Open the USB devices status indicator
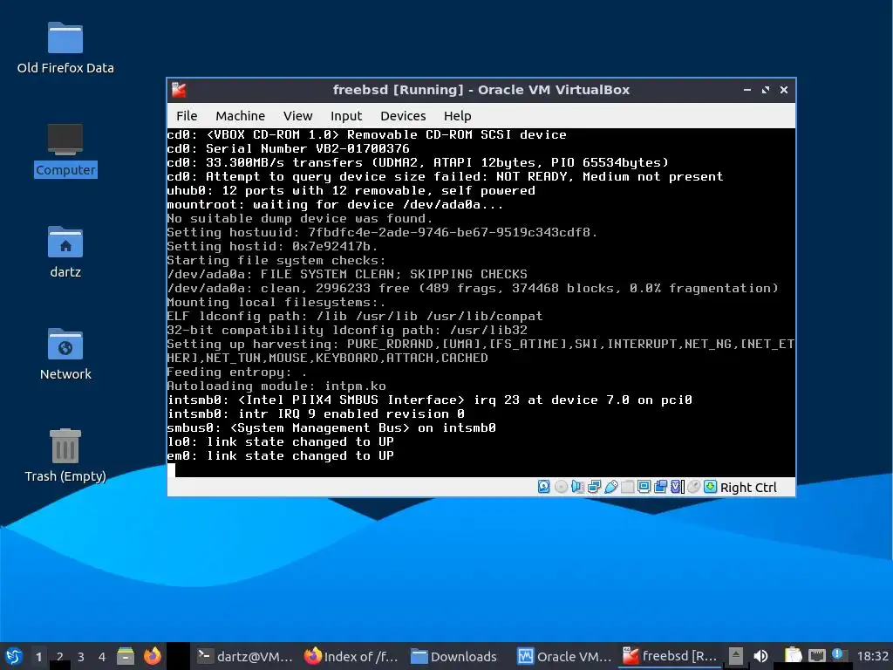The width and height of the screenshot is (893, 670). (611, 487)
